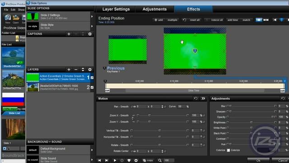The height and width of the screenshot is (163, 289).
Task: Open Horizontal Tilt - Smooth type menu
Action: click(x=116, y=137)
